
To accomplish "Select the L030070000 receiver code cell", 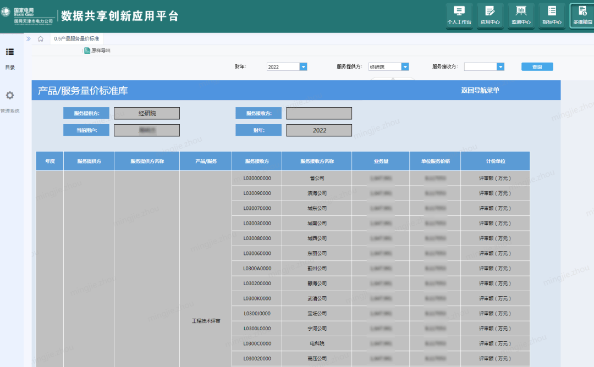I will click(x=257, y=208).
